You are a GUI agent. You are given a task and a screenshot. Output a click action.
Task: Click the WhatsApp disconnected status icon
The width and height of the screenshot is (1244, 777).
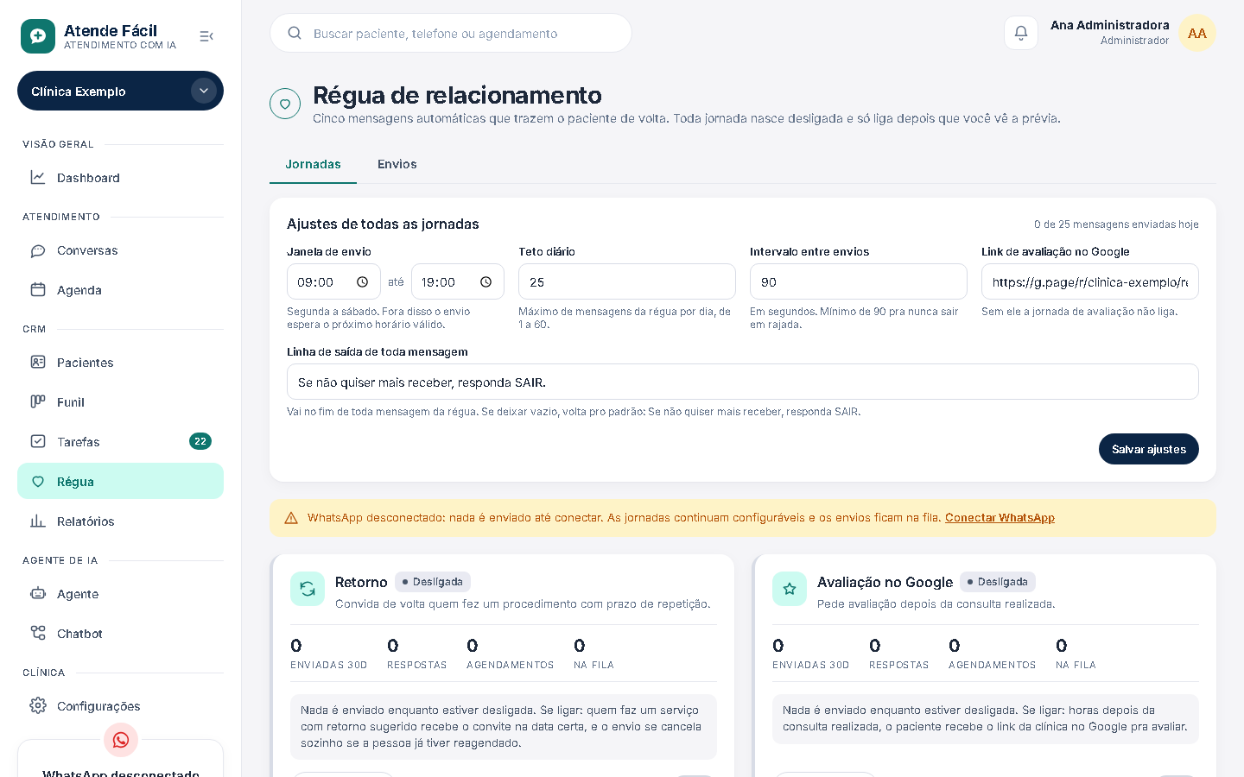(x=121, y=740)
